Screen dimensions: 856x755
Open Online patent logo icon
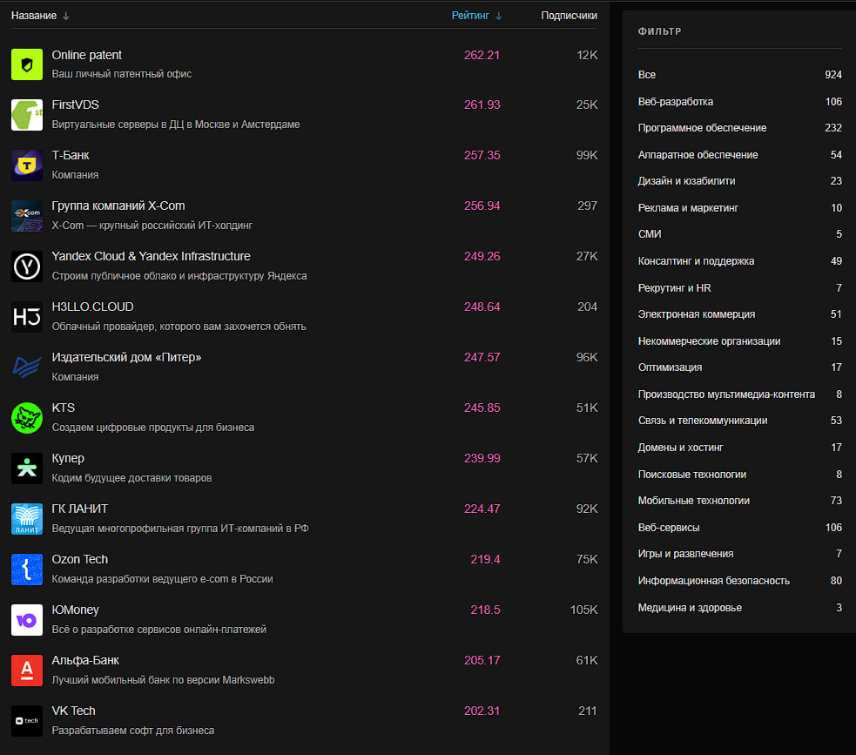27,64
